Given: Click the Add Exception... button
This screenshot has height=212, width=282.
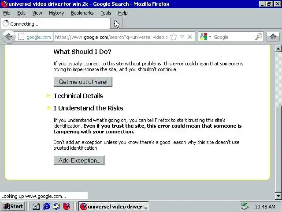Looking at the screenshot, I should pos(79,160).
